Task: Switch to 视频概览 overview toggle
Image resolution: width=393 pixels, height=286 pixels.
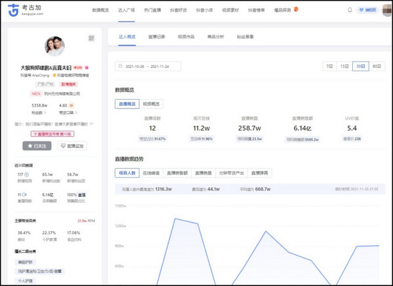Action: (151, 103)
